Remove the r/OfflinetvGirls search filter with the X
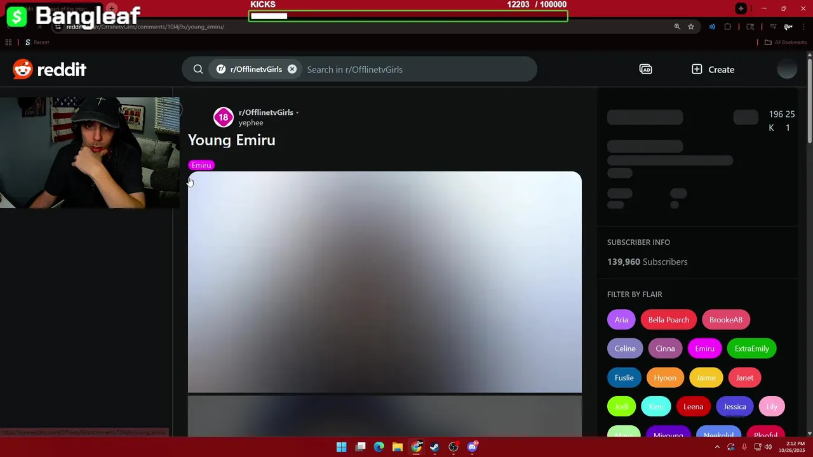This screenshot has width=813, height=457. (x=292, y=69)
